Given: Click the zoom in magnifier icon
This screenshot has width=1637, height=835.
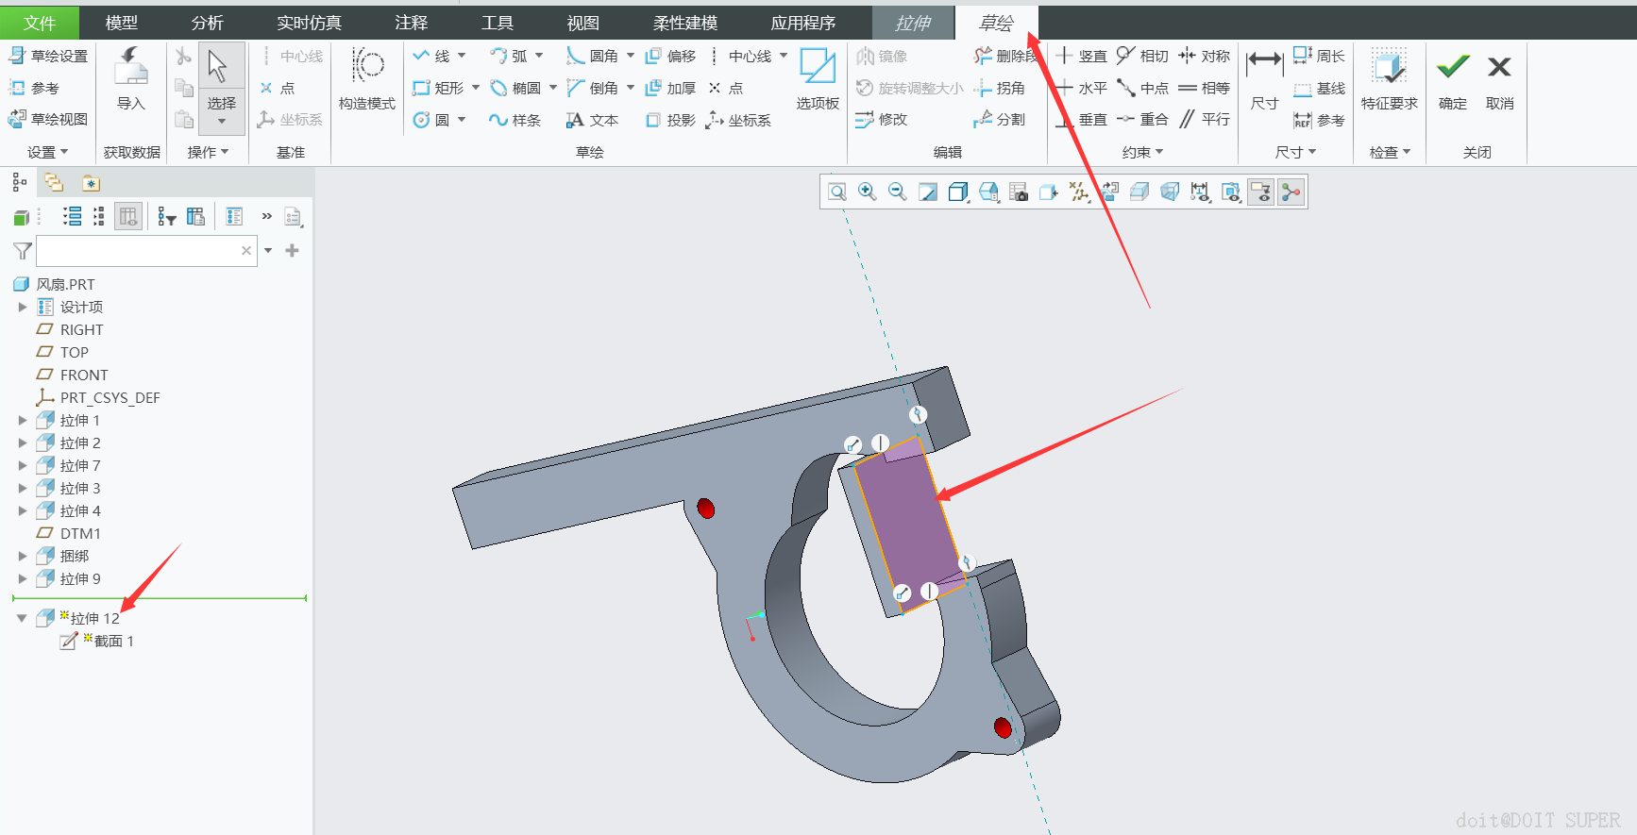Looking at the screenshot, I should pyautogui.click(x=868, y=192).
